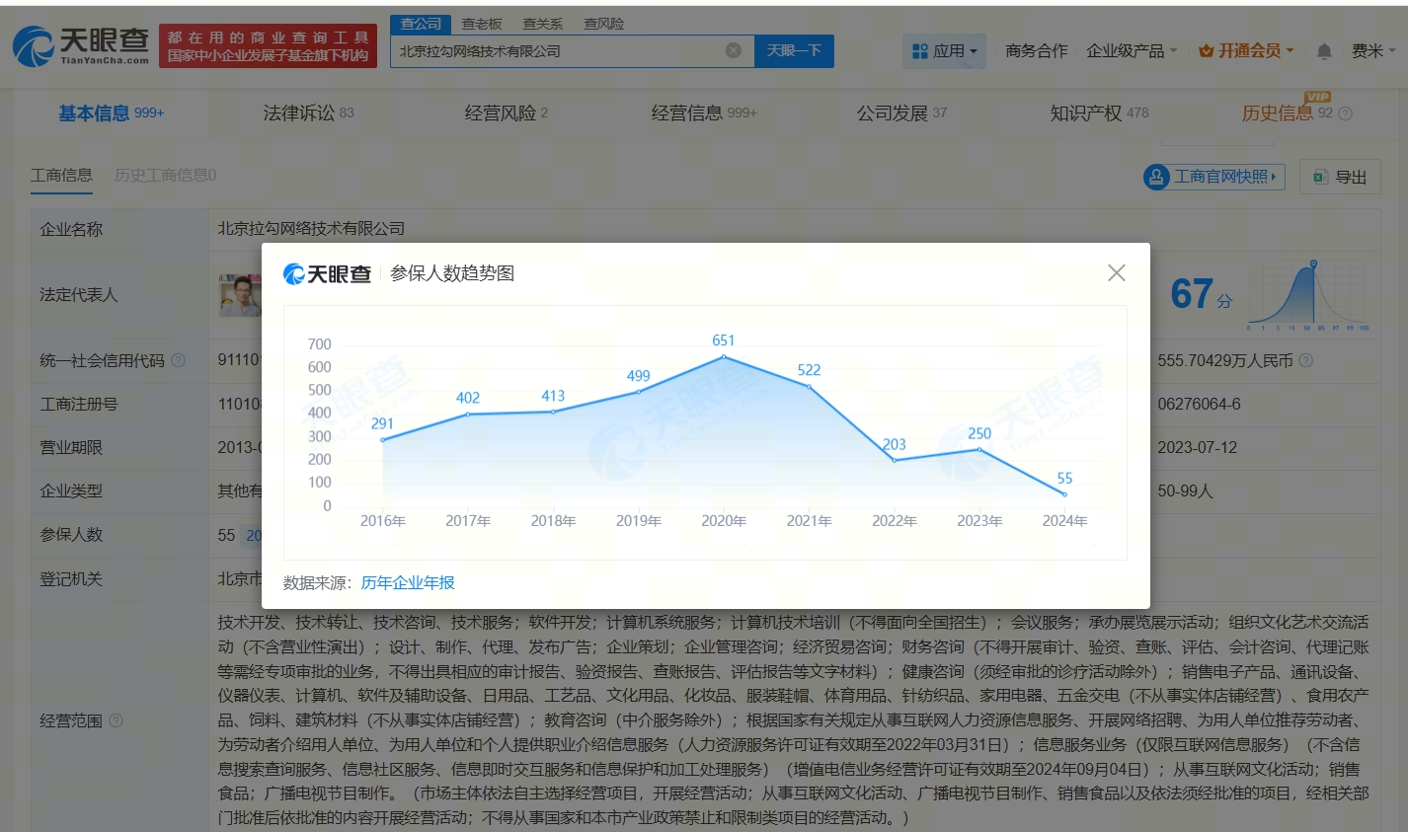The height and width of the screenshot is (832, 1408).
Task: Click the 2019年 data point labeled 499
Action: pos(639,392)
